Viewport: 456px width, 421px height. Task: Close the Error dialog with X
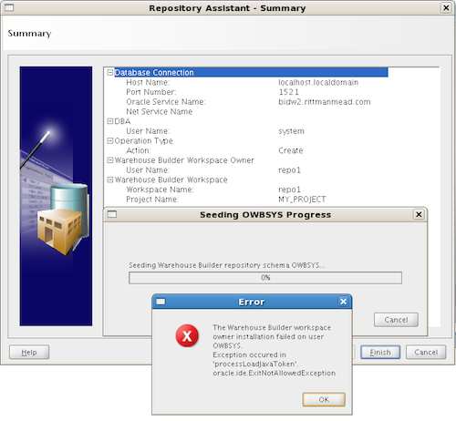coord(343,302)
